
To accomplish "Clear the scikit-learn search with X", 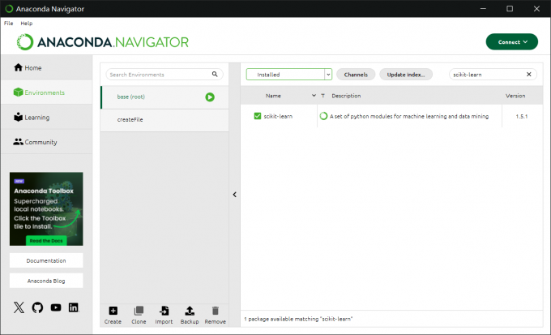I will [528, 75].
